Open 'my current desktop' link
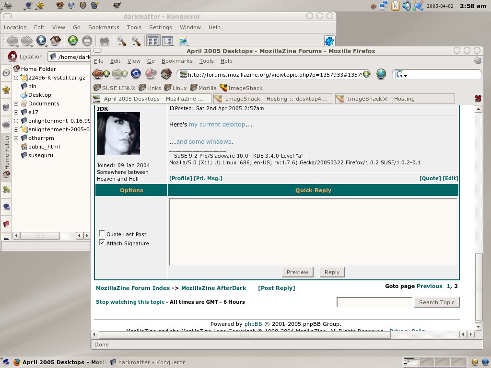This screenshot has height=368, width=491. [x=217, y=125]
